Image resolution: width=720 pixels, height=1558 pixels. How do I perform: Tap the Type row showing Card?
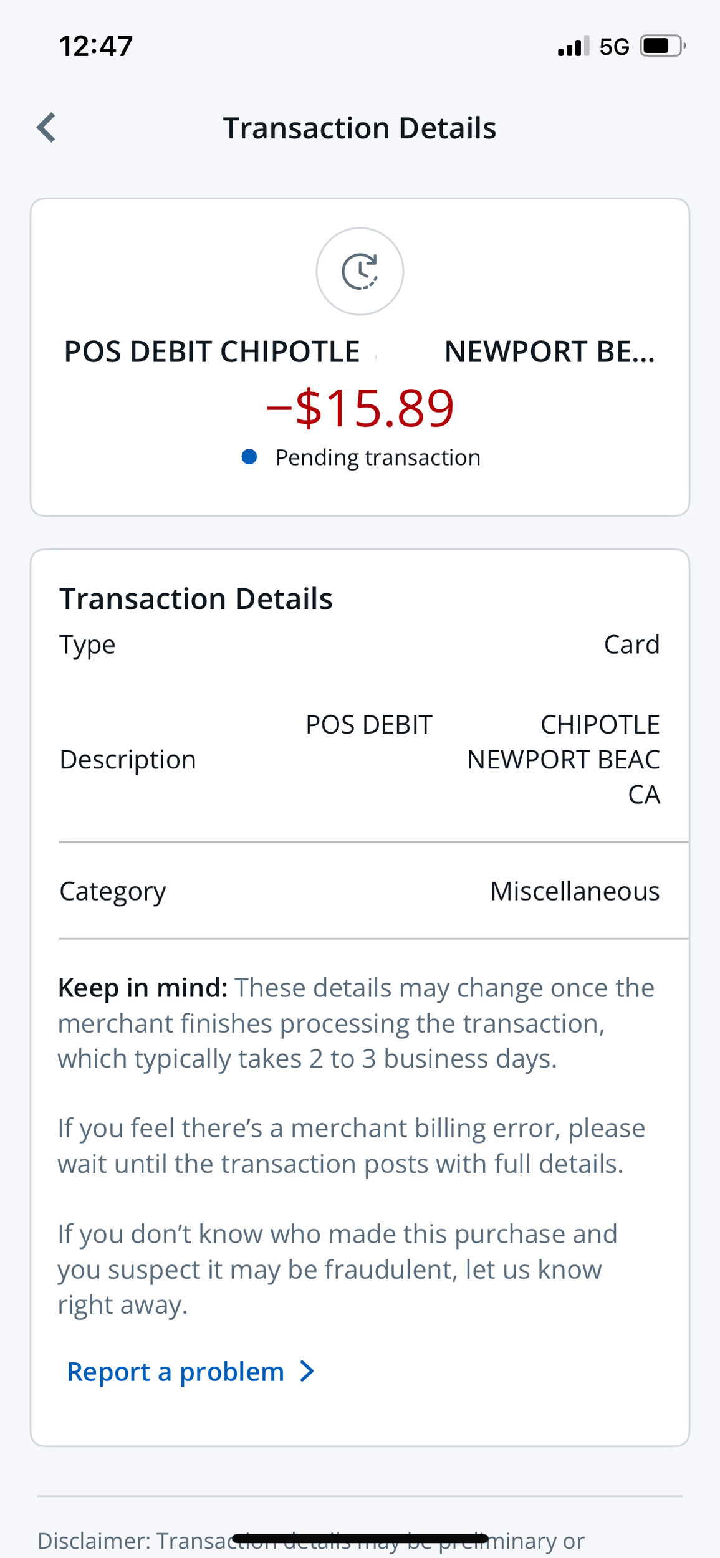point(360,644)
